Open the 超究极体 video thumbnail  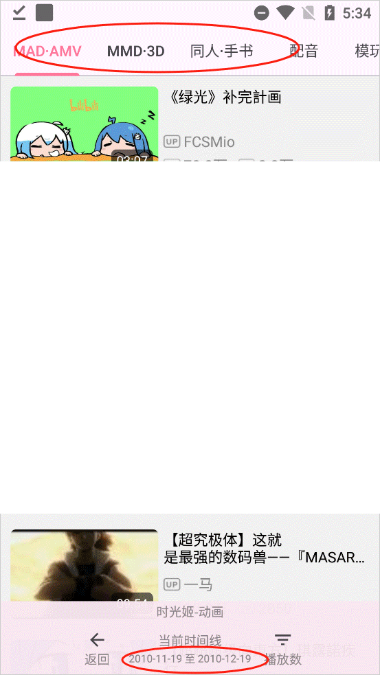[85, 565]
